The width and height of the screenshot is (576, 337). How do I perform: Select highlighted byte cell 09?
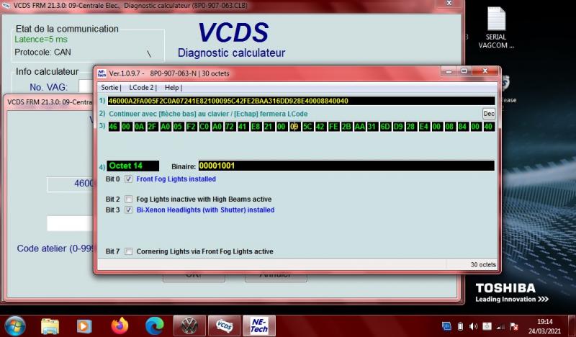294,127
